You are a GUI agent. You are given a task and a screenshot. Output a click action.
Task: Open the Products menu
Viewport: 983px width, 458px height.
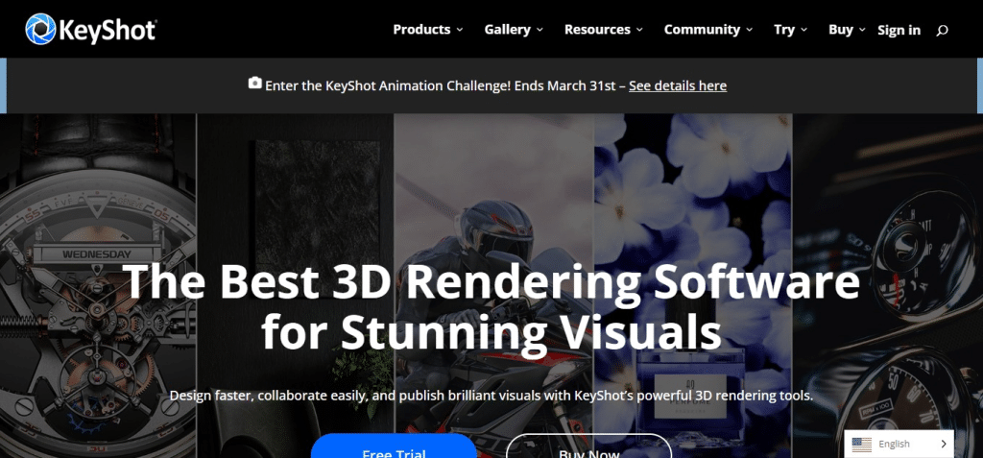coord(422,30)
